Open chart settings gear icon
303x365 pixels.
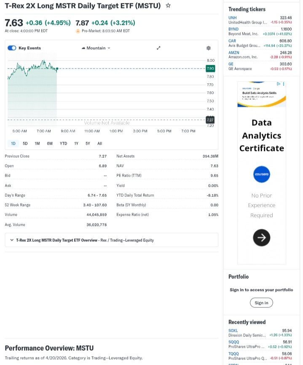(208, 48)
